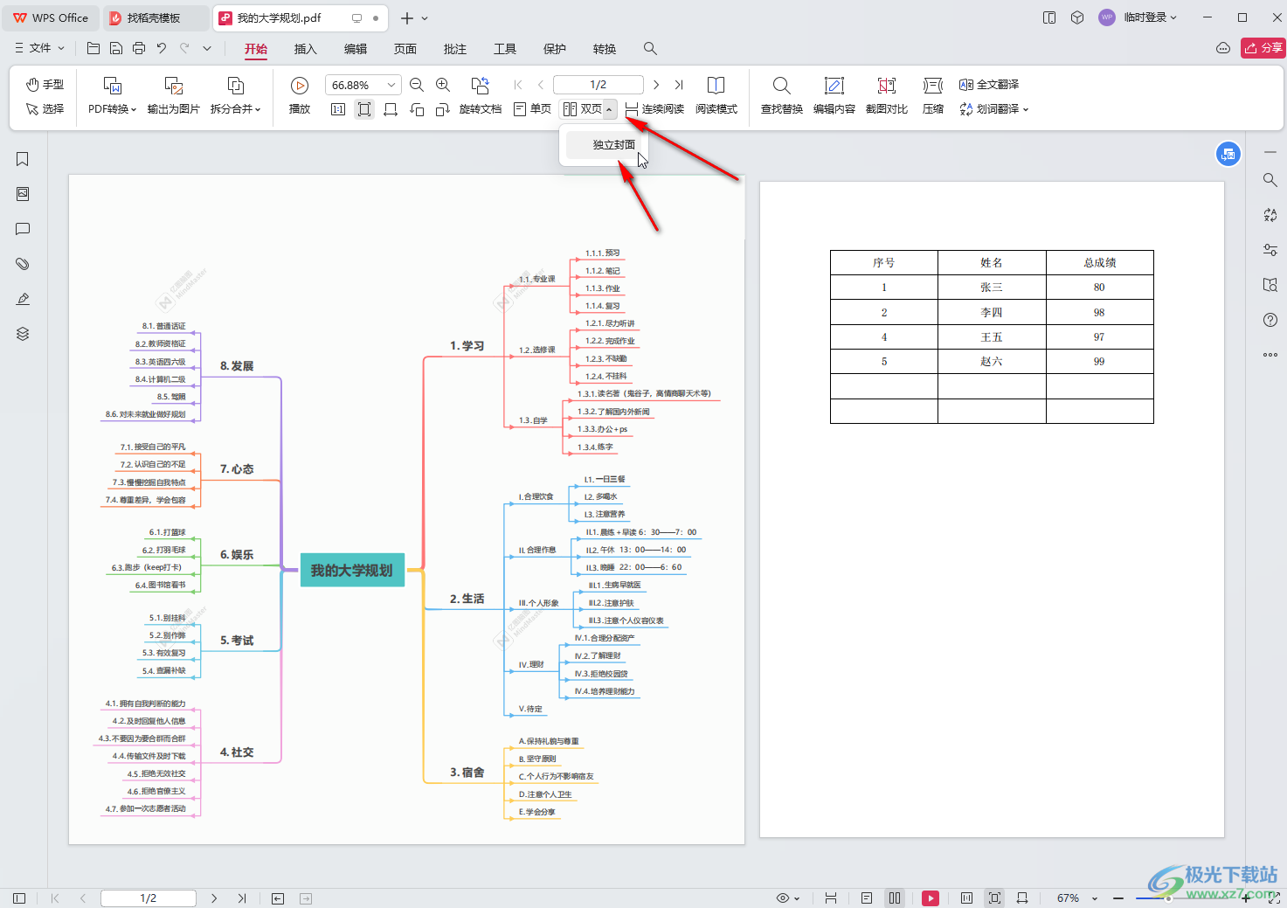Click the toolbar page number field 1/2
This screenshot has width=1287, height=908.
(x=599, y=85)
